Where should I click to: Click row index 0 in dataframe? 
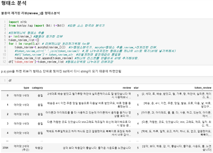pos(8,95)
